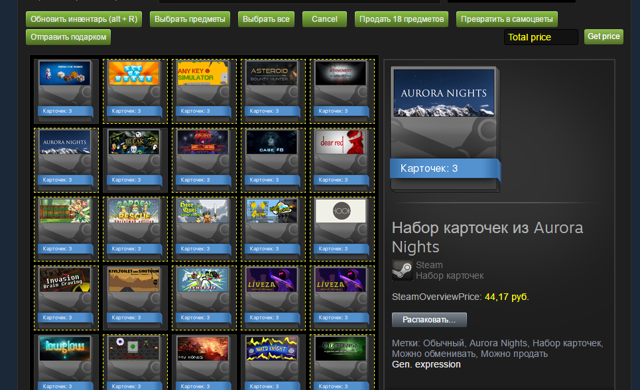Click the large Aurora Nights pack preview
The image size is (640, 390).
tap(445, 129)
